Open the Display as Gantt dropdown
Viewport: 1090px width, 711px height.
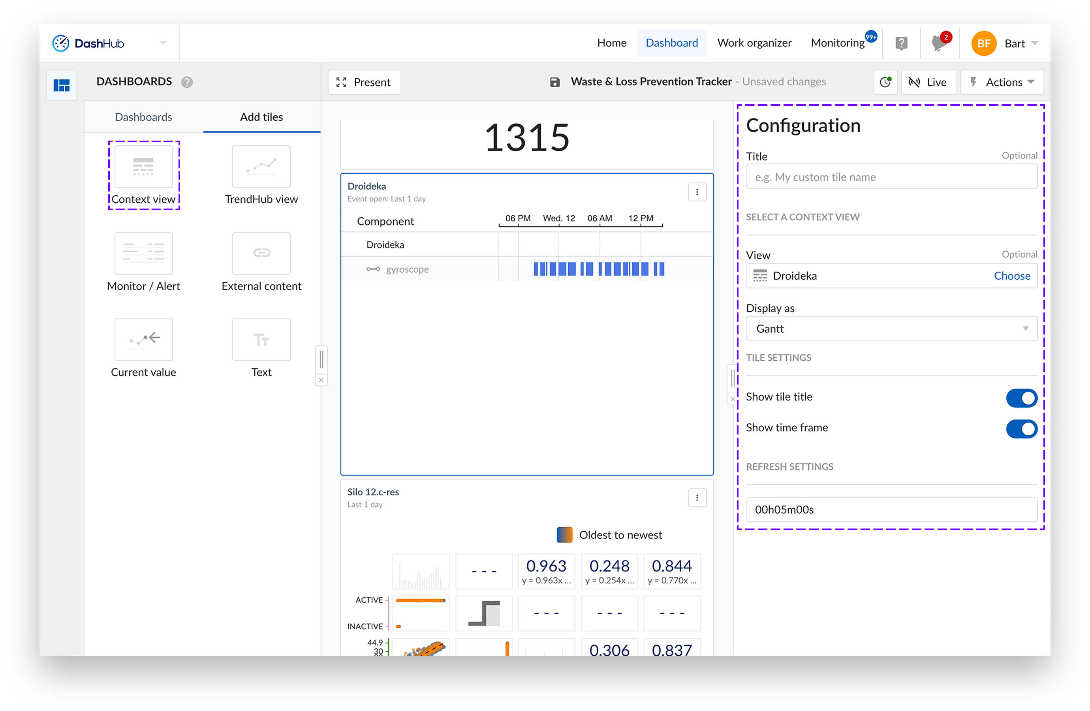[x=891, y=329]
